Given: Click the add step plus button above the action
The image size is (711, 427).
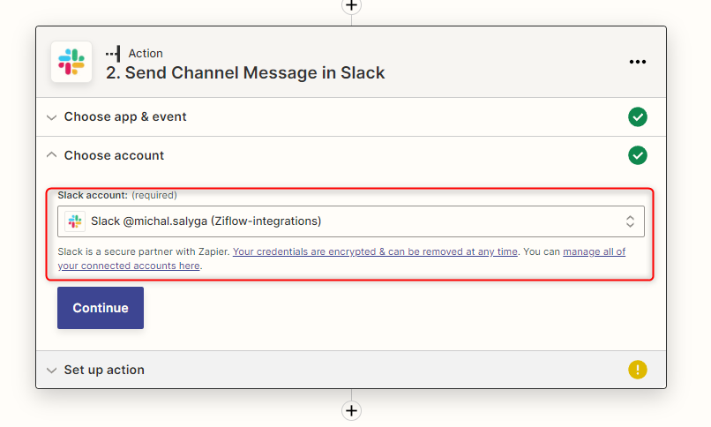Looking at the screenshot, I should pyautogui.click(x=351, y=5).
